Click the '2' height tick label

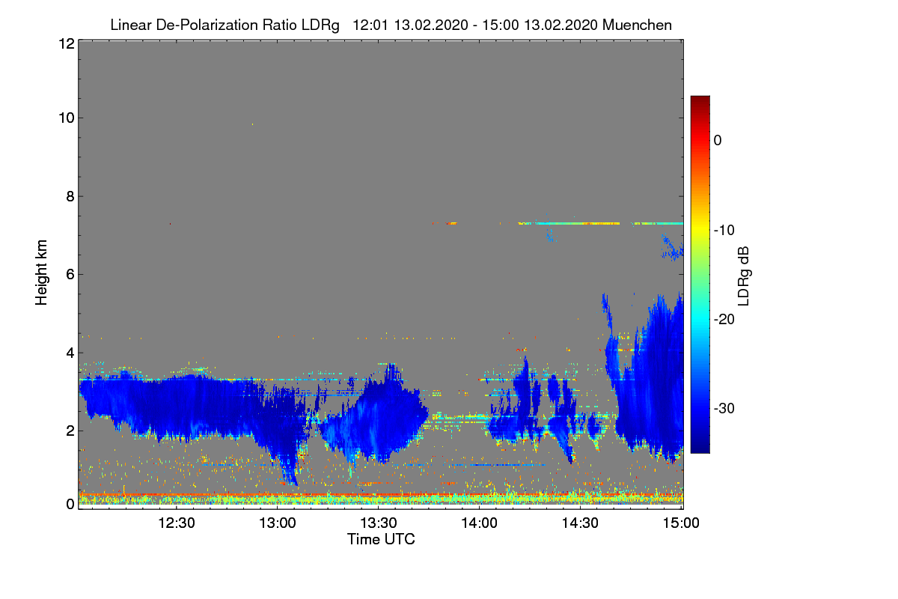[69, 431]
